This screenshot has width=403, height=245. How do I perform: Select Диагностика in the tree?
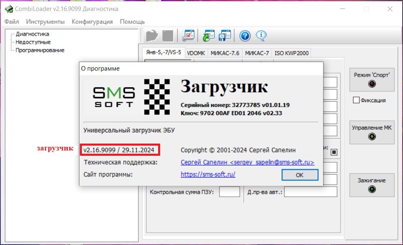click(x=32, y=34)
